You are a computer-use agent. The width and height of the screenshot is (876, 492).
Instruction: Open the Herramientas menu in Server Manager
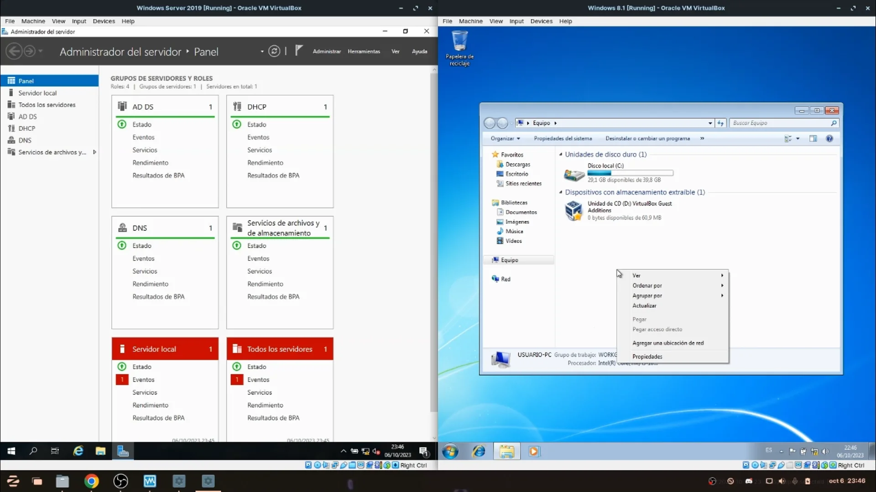tap(364, 51)
